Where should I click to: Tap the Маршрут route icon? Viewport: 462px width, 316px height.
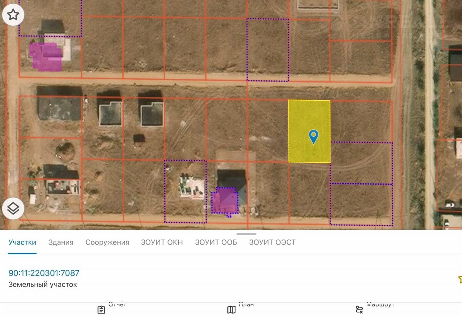click(359, 310)
